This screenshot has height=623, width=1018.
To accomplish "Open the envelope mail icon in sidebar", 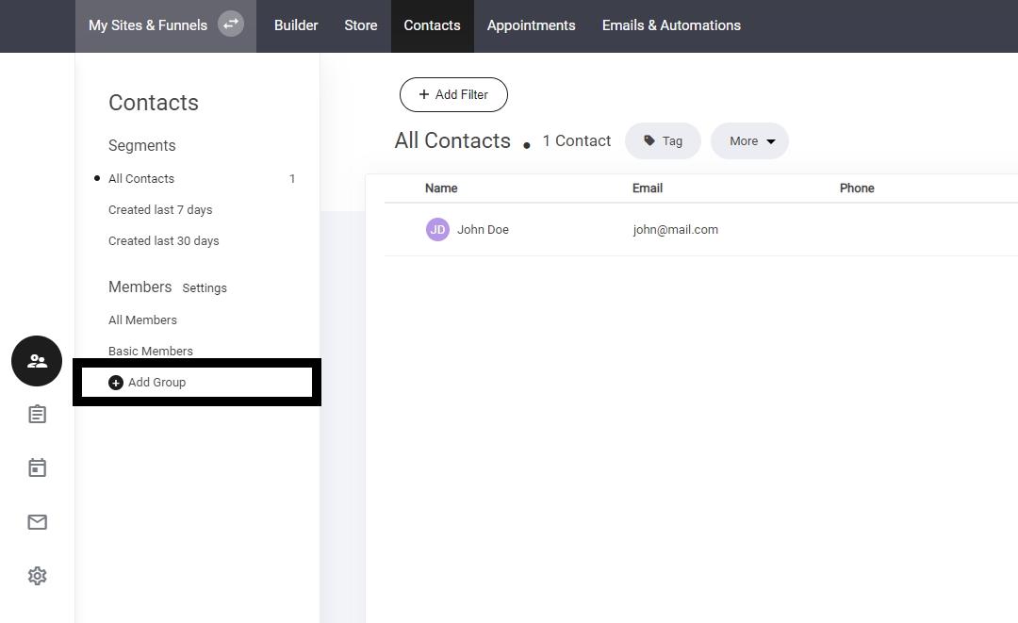I will click(x=37, y=522).
